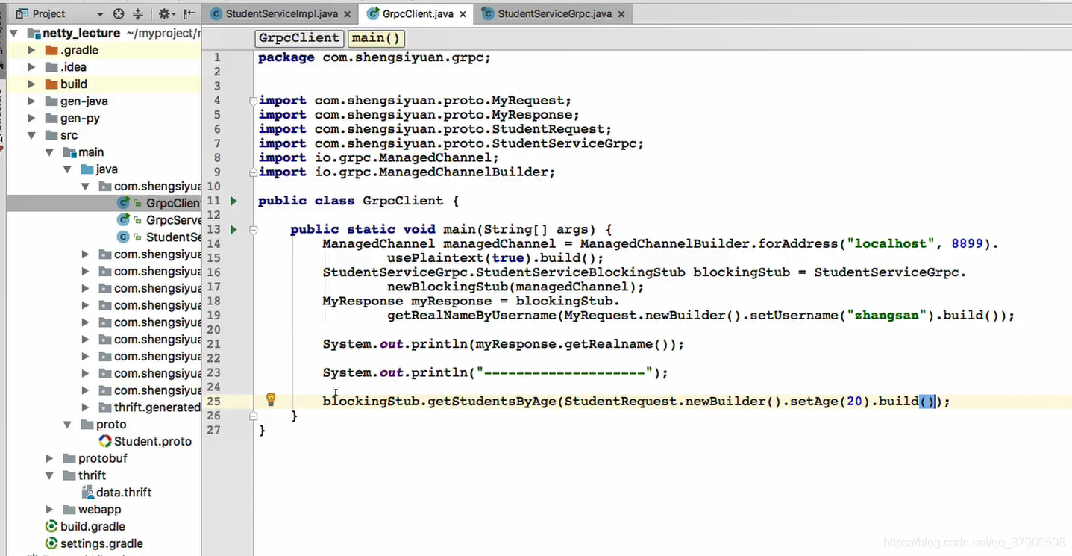
Task: Switch to the GrpcClient.java tab
Action: pyautogui.click(x=417, y=13)
